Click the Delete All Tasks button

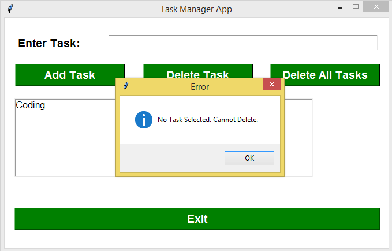tap(325, 75)
